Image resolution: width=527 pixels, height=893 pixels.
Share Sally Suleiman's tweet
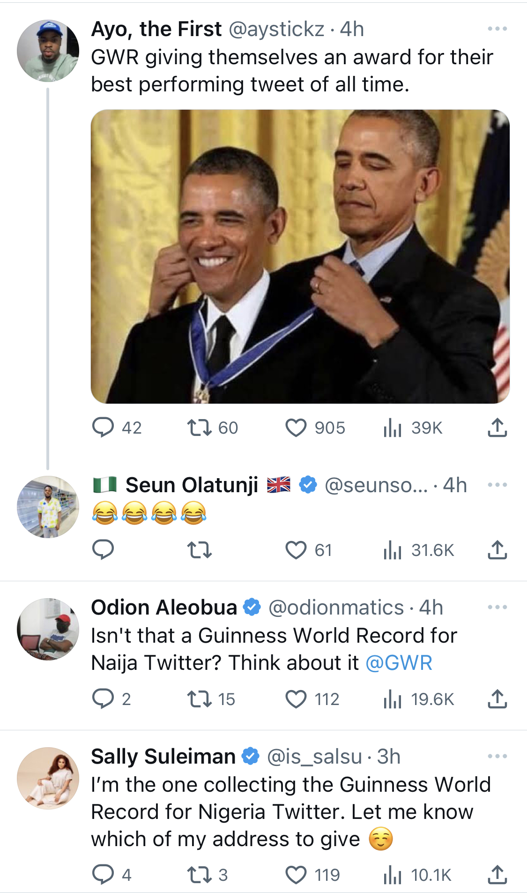point(497,875)
